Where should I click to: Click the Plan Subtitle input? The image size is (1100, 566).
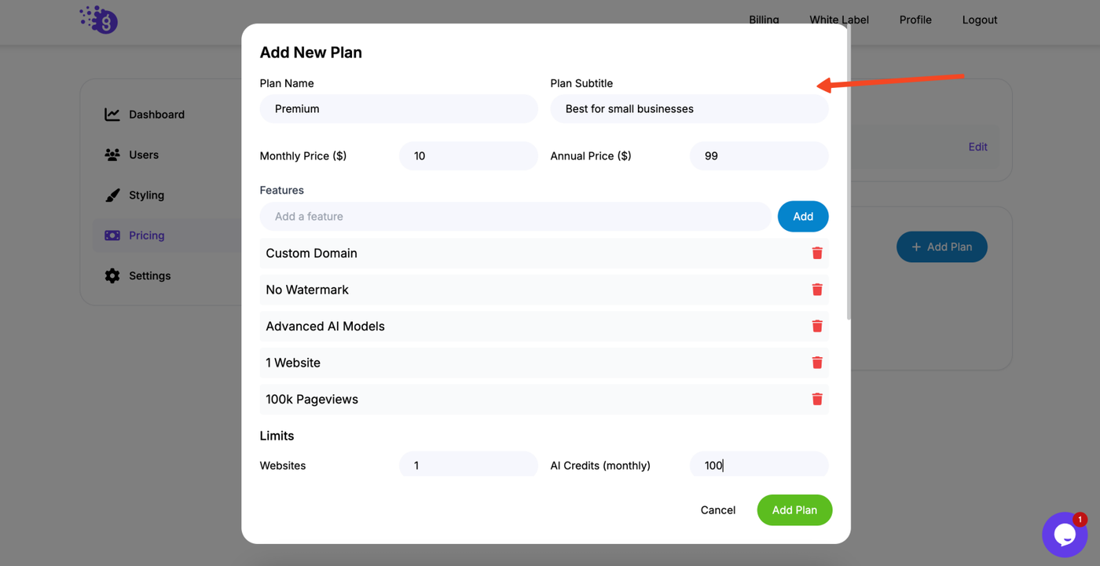(x=689, y=109)
